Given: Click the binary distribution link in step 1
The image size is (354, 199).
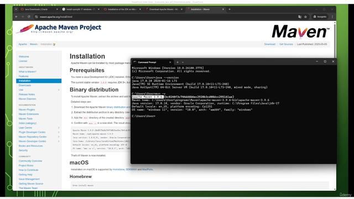Looking at the screenshot, I should tap(118, 107).
